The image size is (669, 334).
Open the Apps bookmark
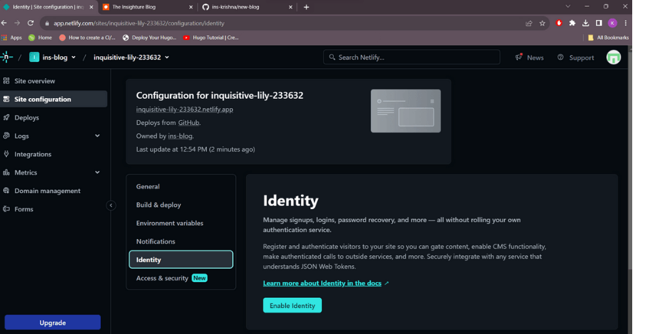11,37
